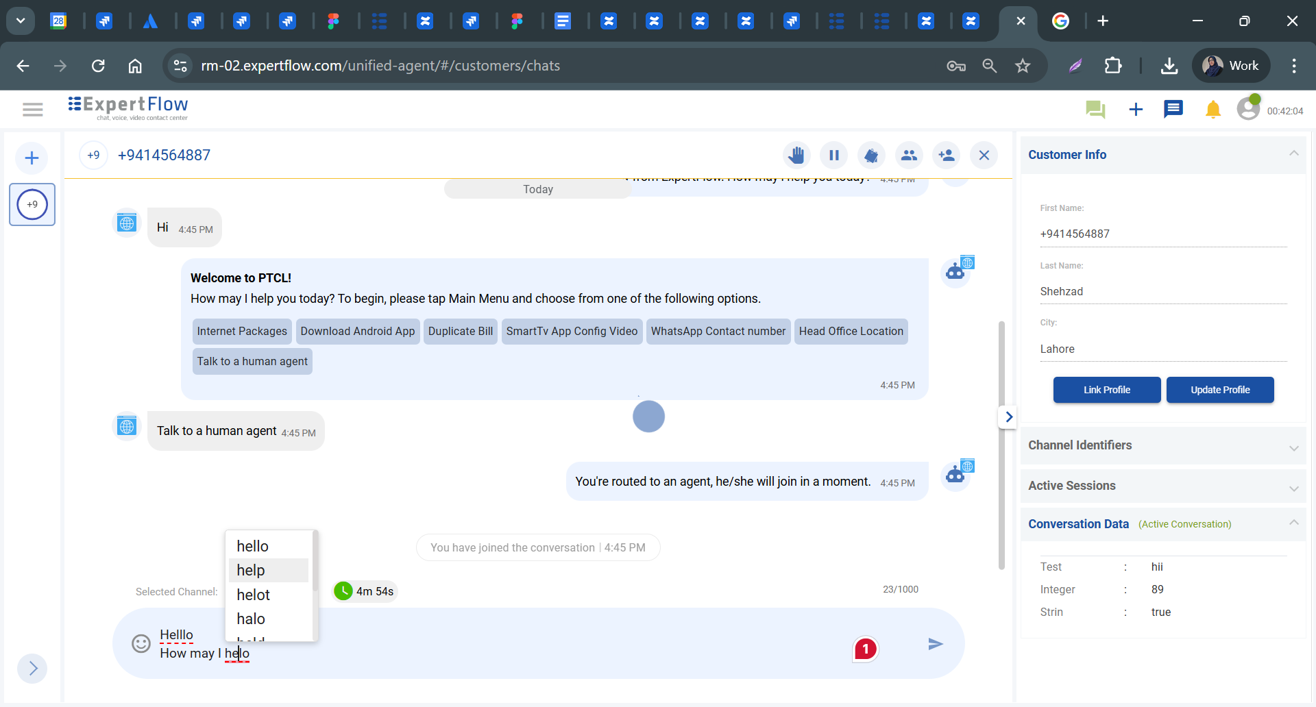Open the blue internal messages icon
This screenshot has width=1316, height=707.
[x=1173, y=109]
